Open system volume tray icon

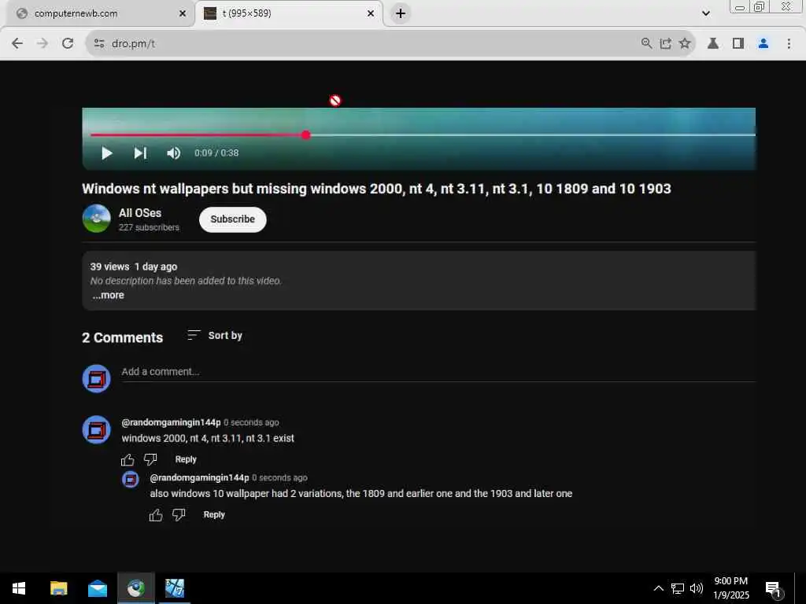point(697,588)
